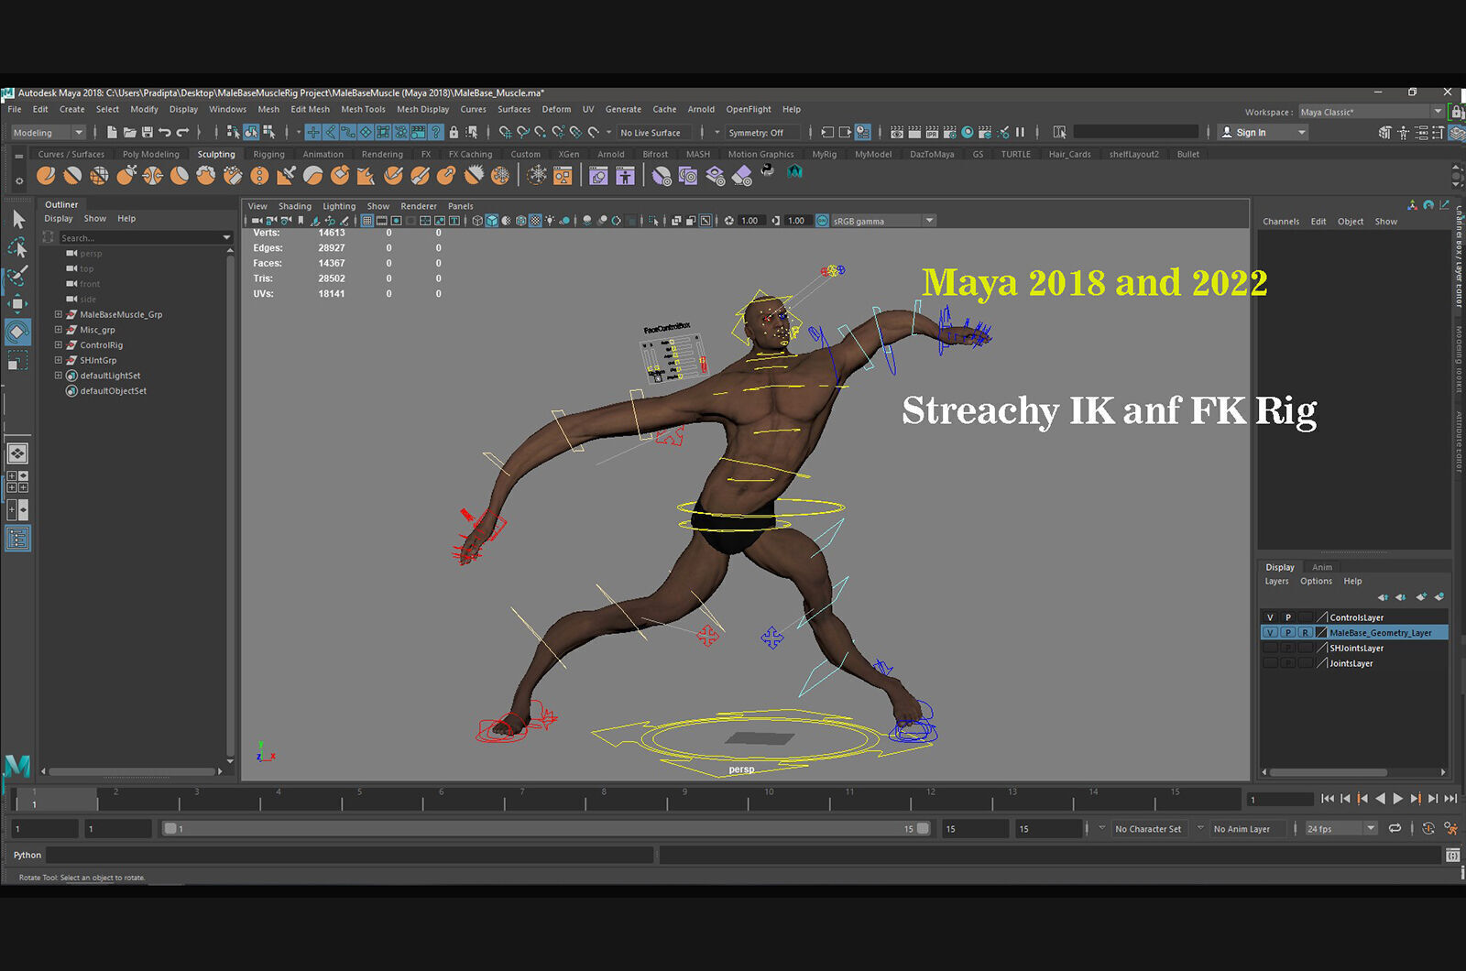
Task: Switch to the Scale tool
Action: [17, 361]
